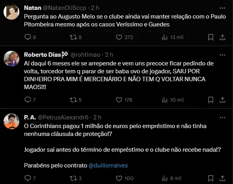Bookmark Natan's tweet
233x184 pixels.
tap(211, 37)
